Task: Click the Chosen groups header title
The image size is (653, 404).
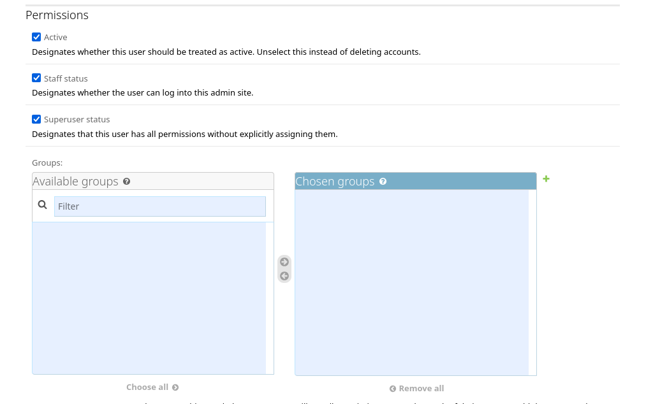Action: pyautogui.click(x=335, y=182)
